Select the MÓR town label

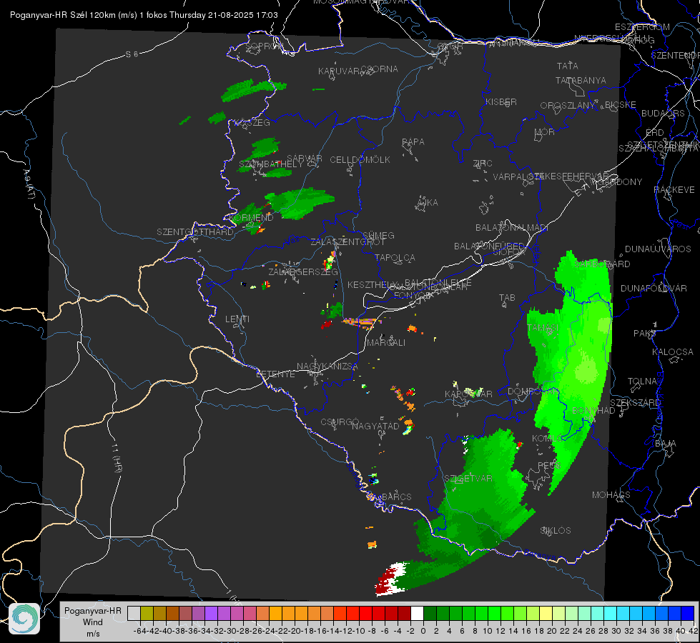[545, 131]
